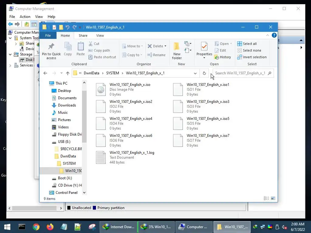Collapse Storage node in Computer Management

click(10, 54)
